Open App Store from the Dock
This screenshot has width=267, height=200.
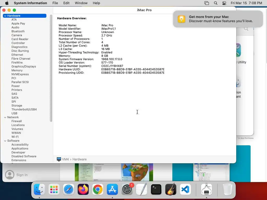click(112, 189)
